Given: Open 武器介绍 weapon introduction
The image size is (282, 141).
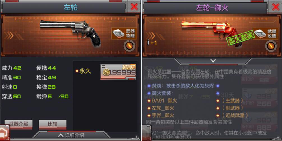Looking at the screenshot, I should pos(19,124).
